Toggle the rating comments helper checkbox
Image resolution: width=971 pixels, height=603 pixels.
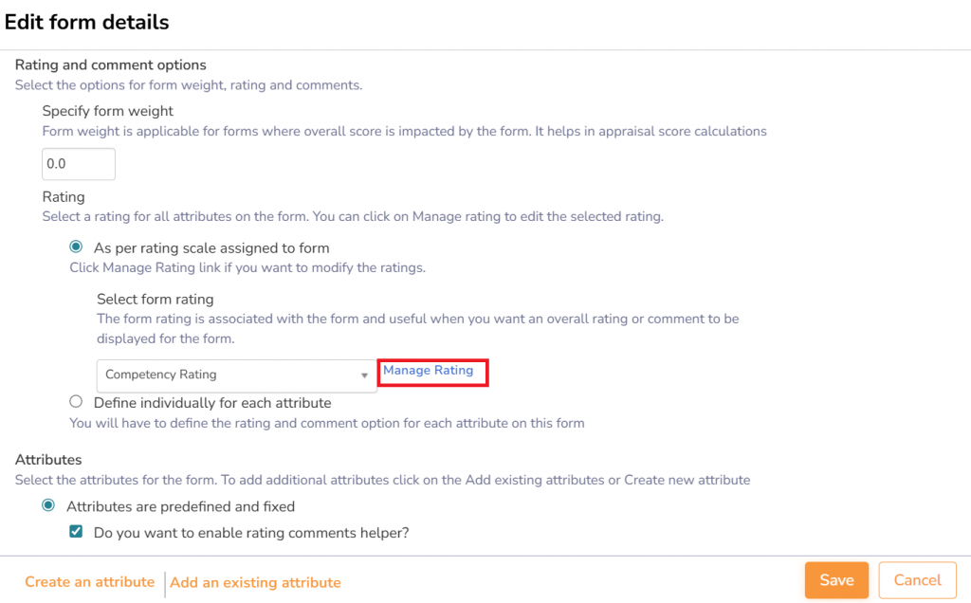coord(77,533)
